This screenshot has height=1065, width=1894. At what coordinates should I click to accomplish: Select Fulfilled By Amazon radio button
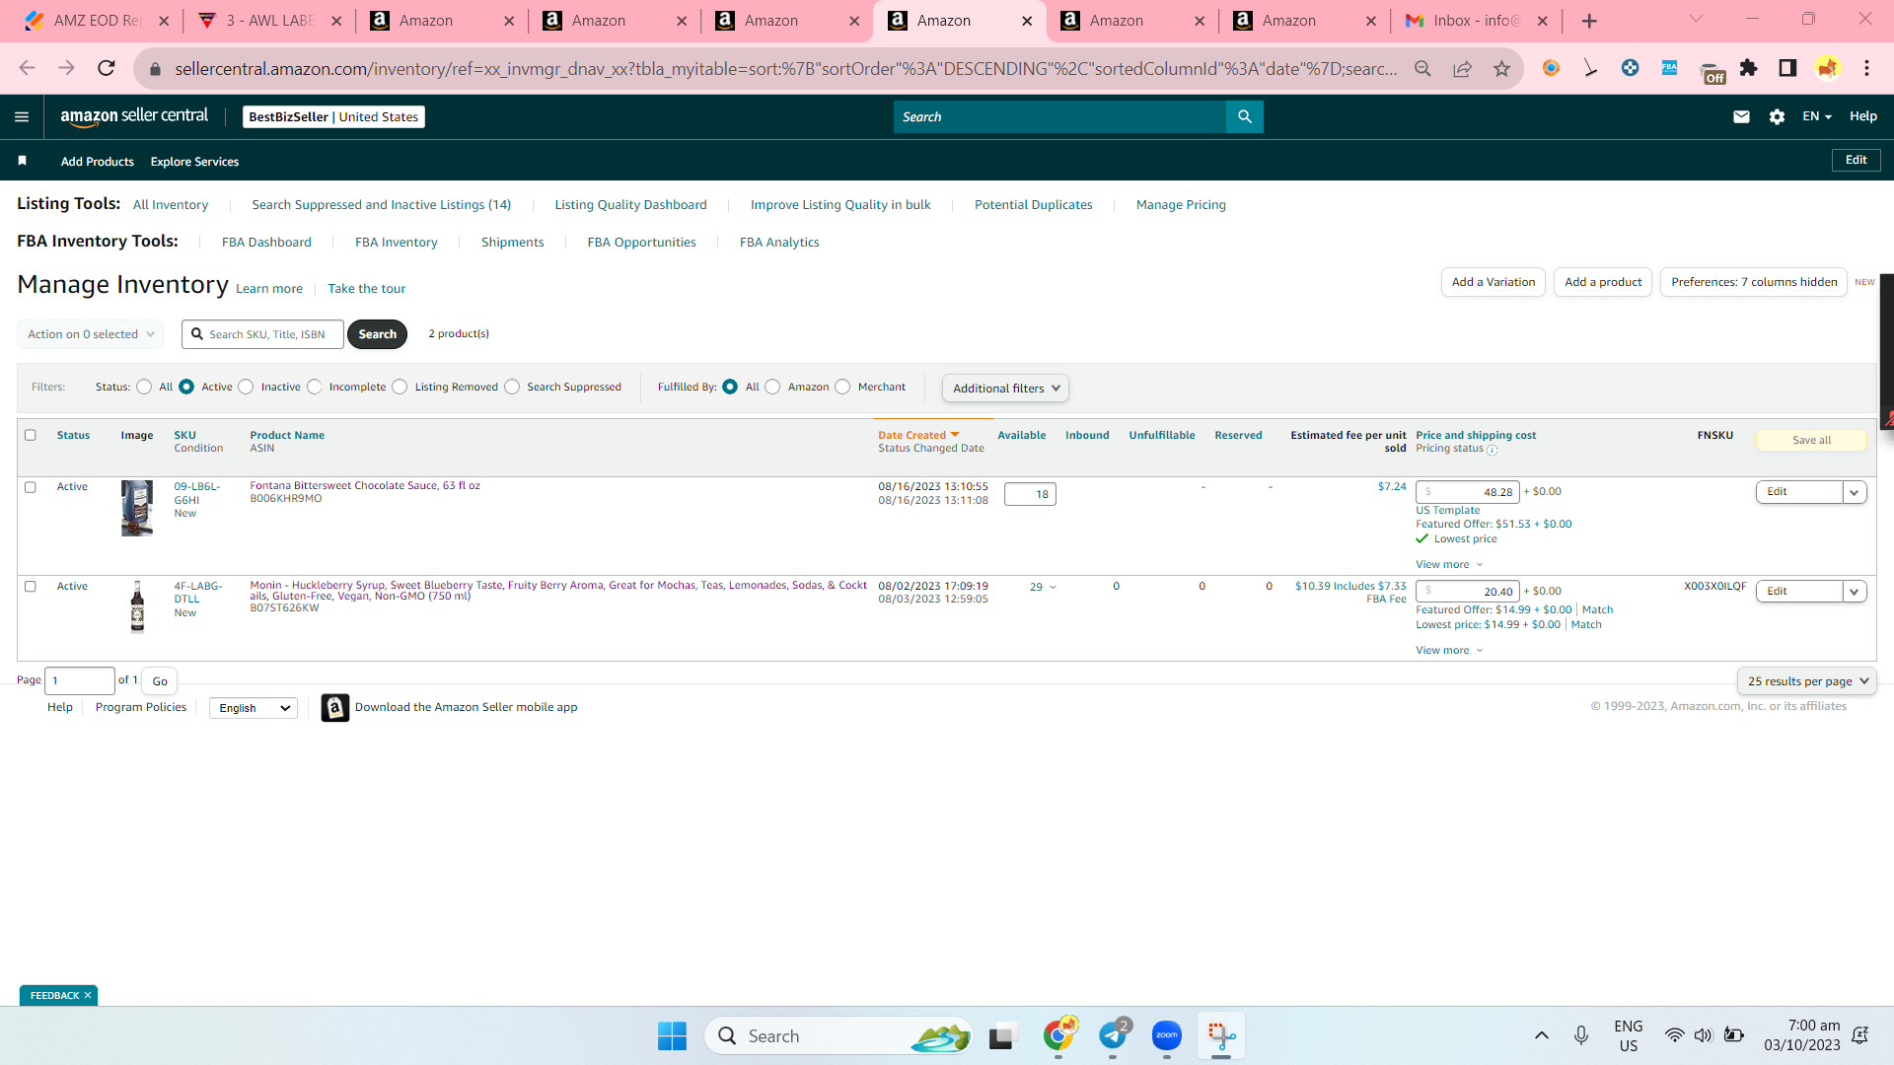[773, 387]
